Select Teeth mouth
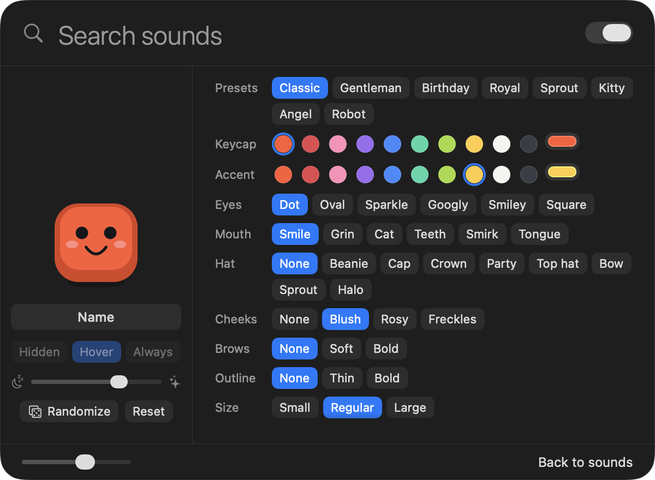The width and height of the screenshot is (655, 480). [430, 234]
